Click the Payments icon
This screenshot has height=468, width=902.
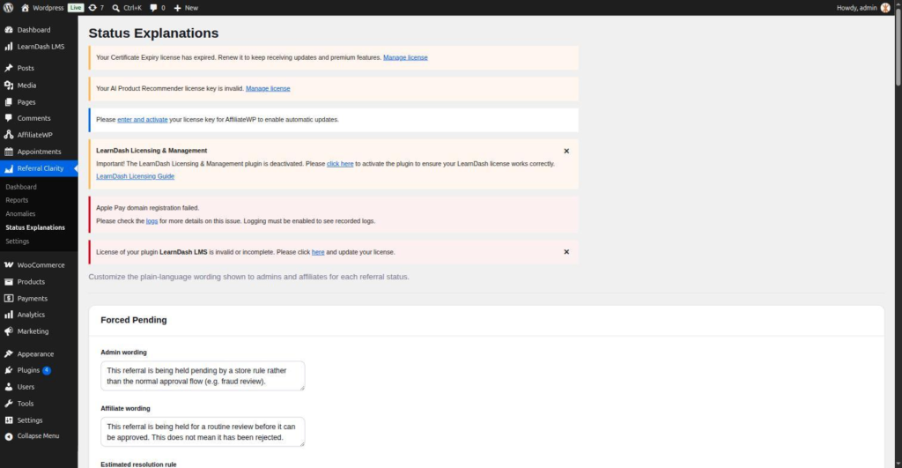(9, 298)
